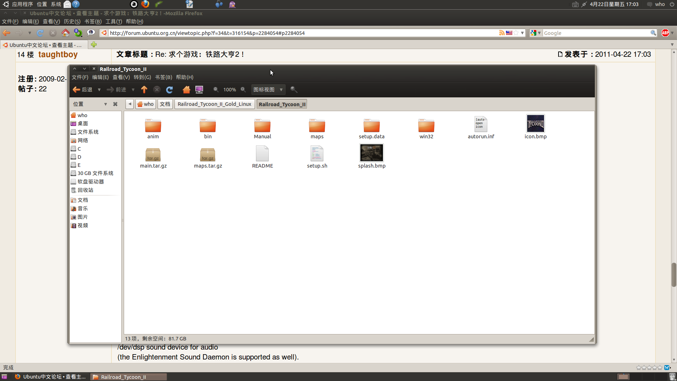Open the forward history dropdown arrow in Nautilus
This screenshot has height=381, width=677.
(133, 90)
